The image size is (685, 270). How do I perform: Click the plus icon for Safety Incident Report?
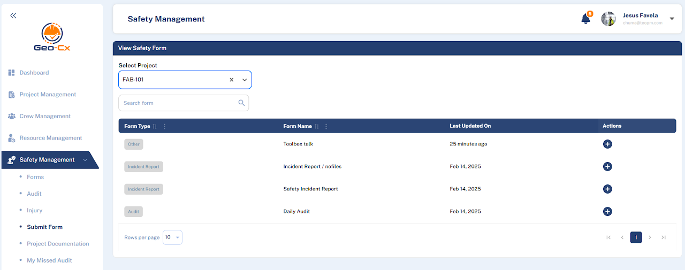click(x=607, y=189)
